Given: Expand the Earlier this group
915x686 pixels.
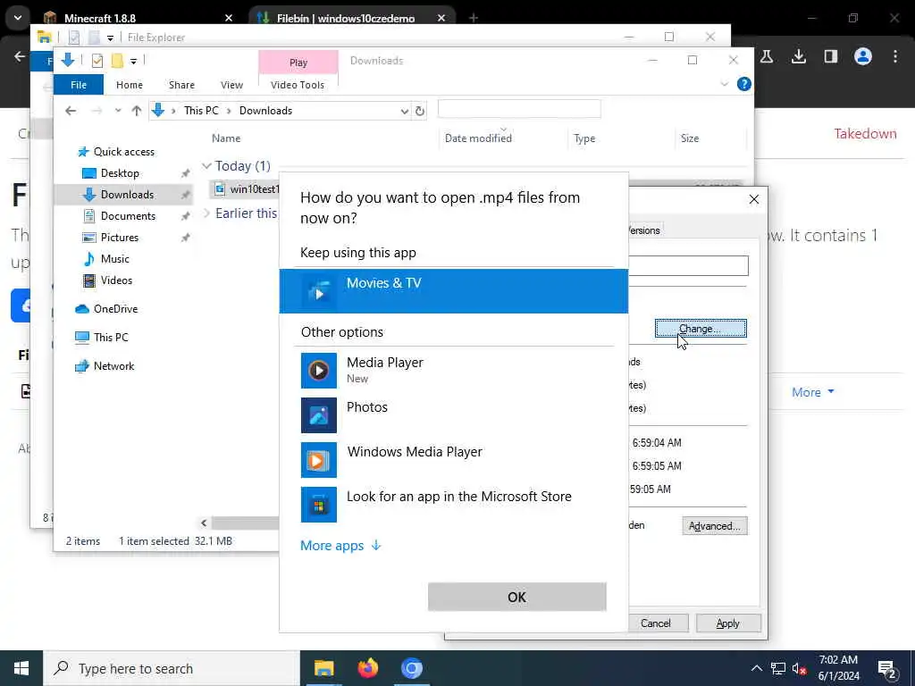Looking at the screenshot, I should (x=206, y=213).
